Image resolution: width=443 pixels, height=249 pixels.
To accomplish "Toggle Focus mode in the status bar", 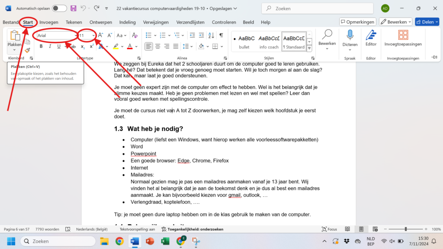I will point(329,229).
